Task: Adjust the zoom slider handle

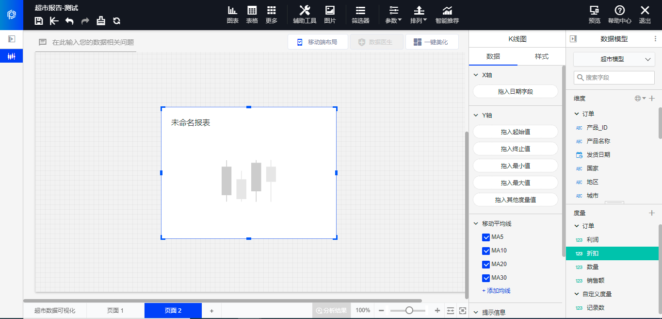Action: coord(409,311)
